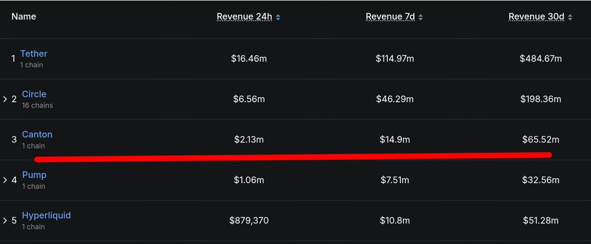Sort by Revenue 24h column header
This screenshot has width=591, height=244.
(244, 17)
